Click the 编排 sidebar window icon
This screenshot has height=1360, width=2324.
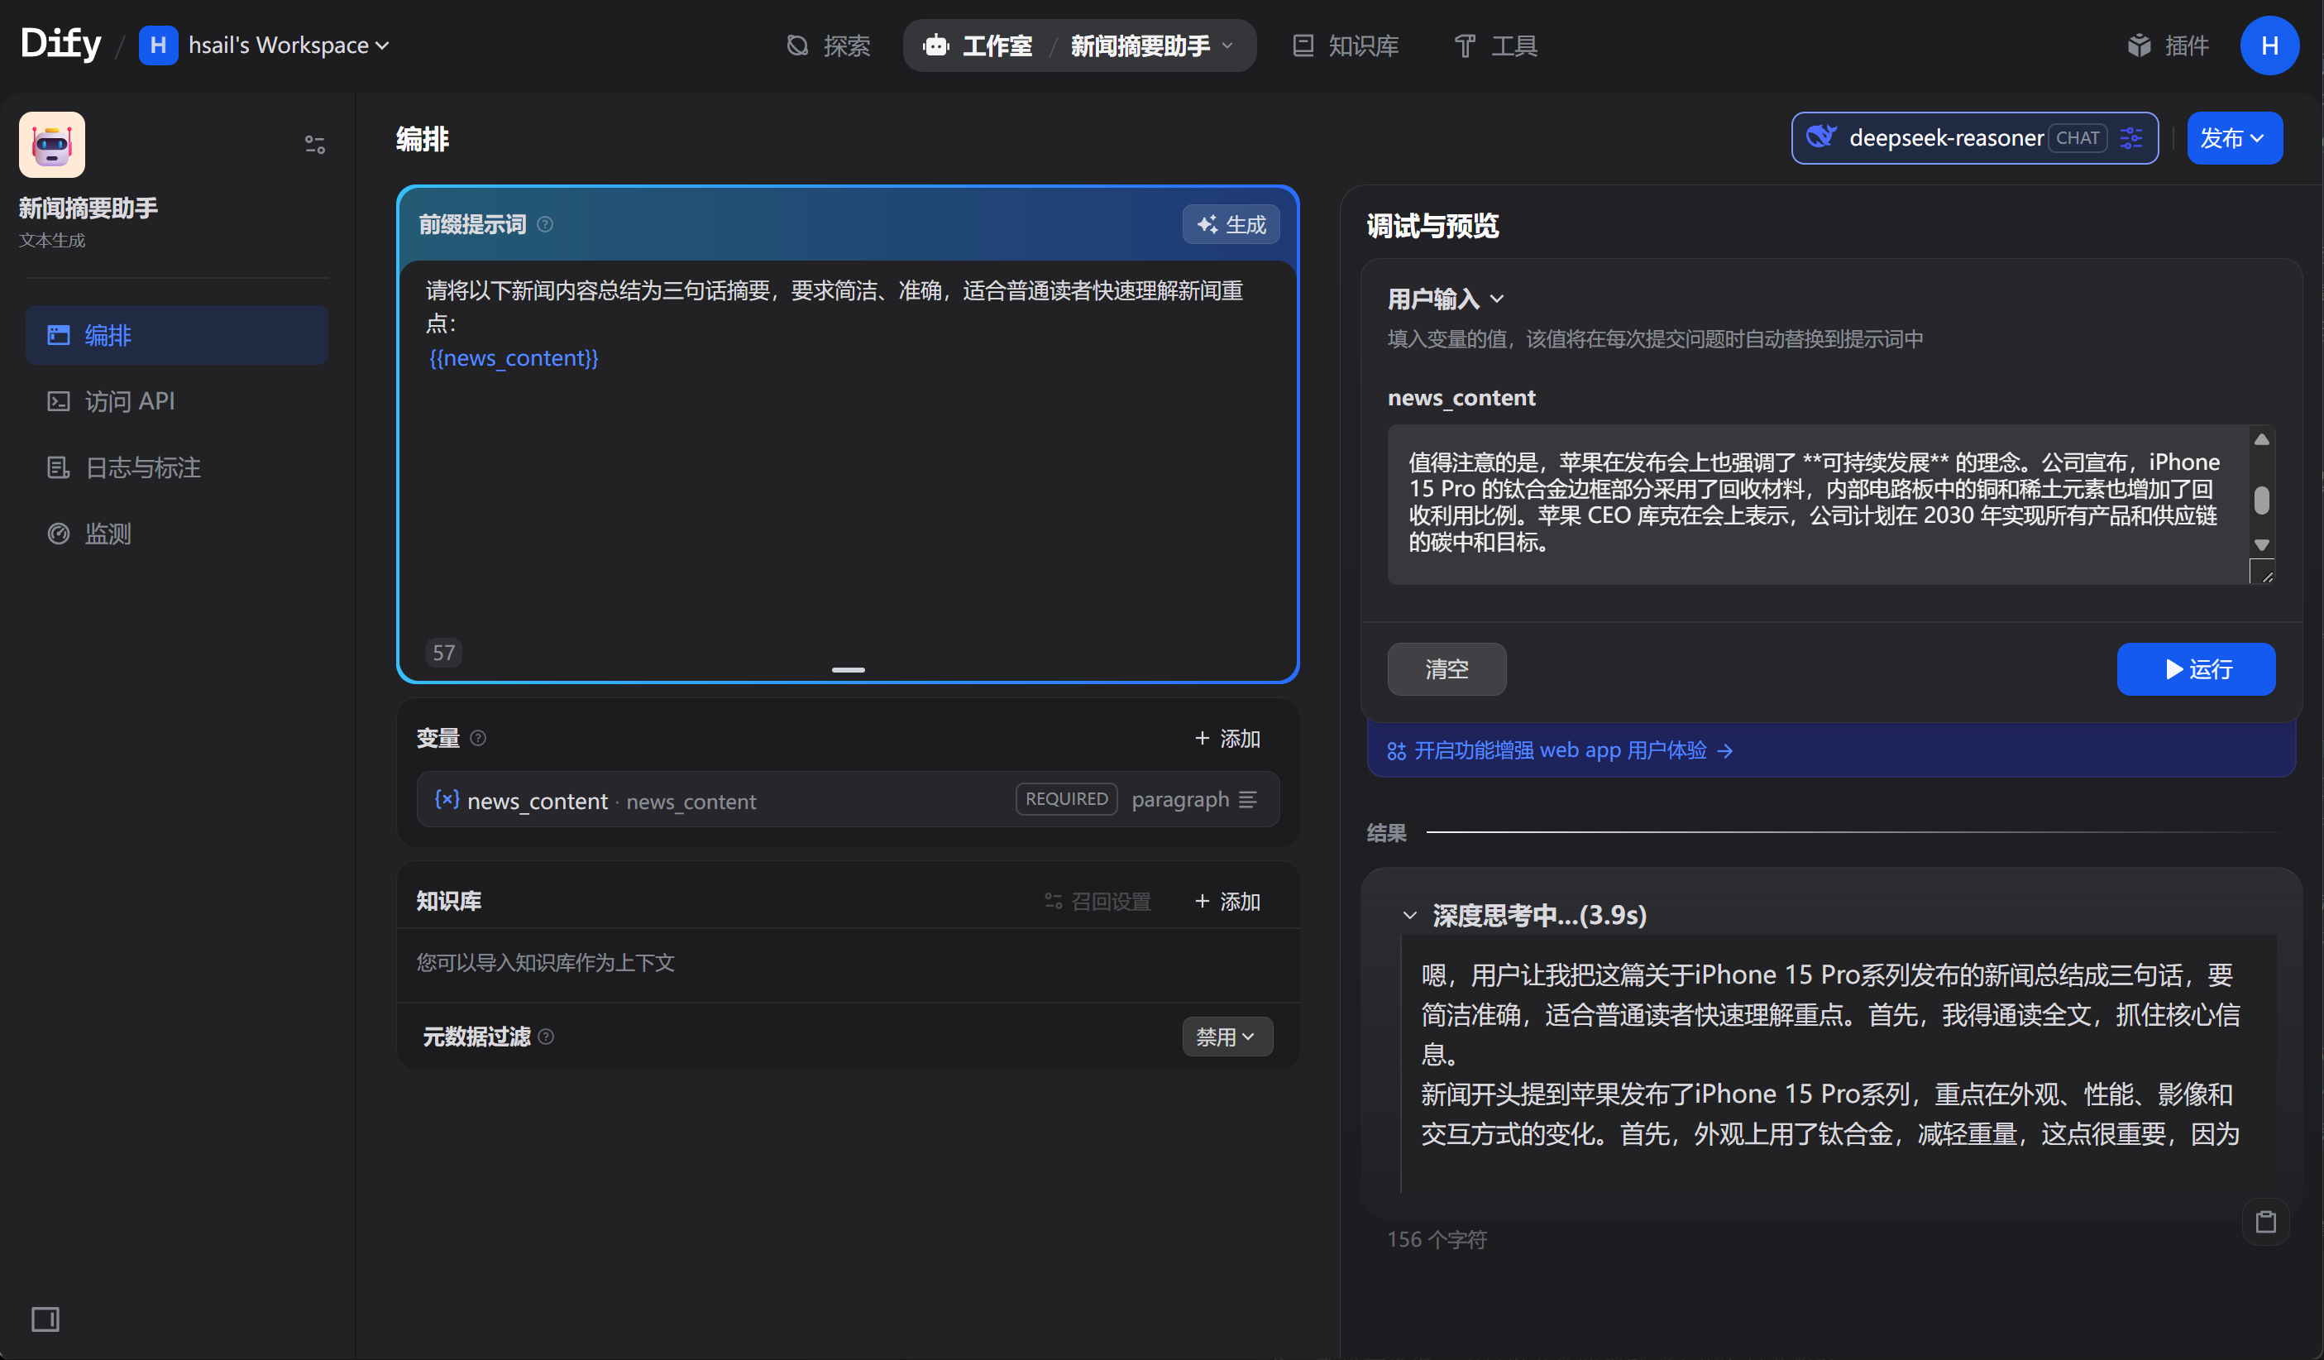58,335
